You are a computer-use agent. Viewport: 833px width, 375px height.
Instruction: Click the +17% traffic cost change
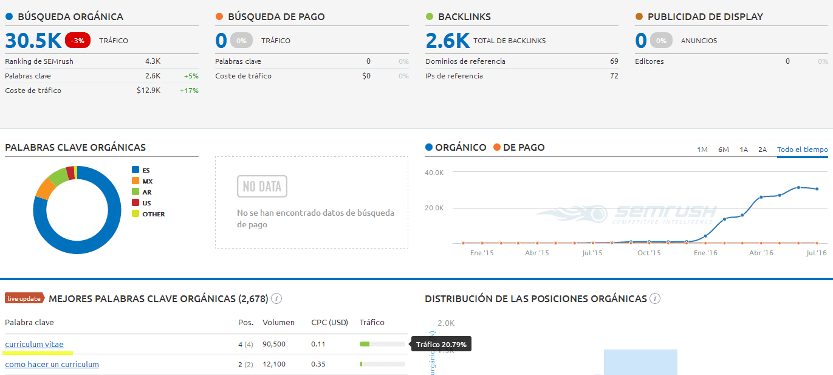pos(189,91)
